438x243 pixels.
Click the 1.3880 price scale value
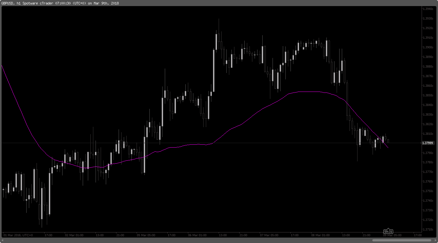(x=428, y=67)
